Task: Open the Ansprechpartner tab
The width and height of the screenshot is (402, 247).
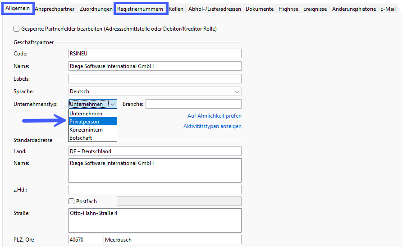Action: tap(55, 9)
